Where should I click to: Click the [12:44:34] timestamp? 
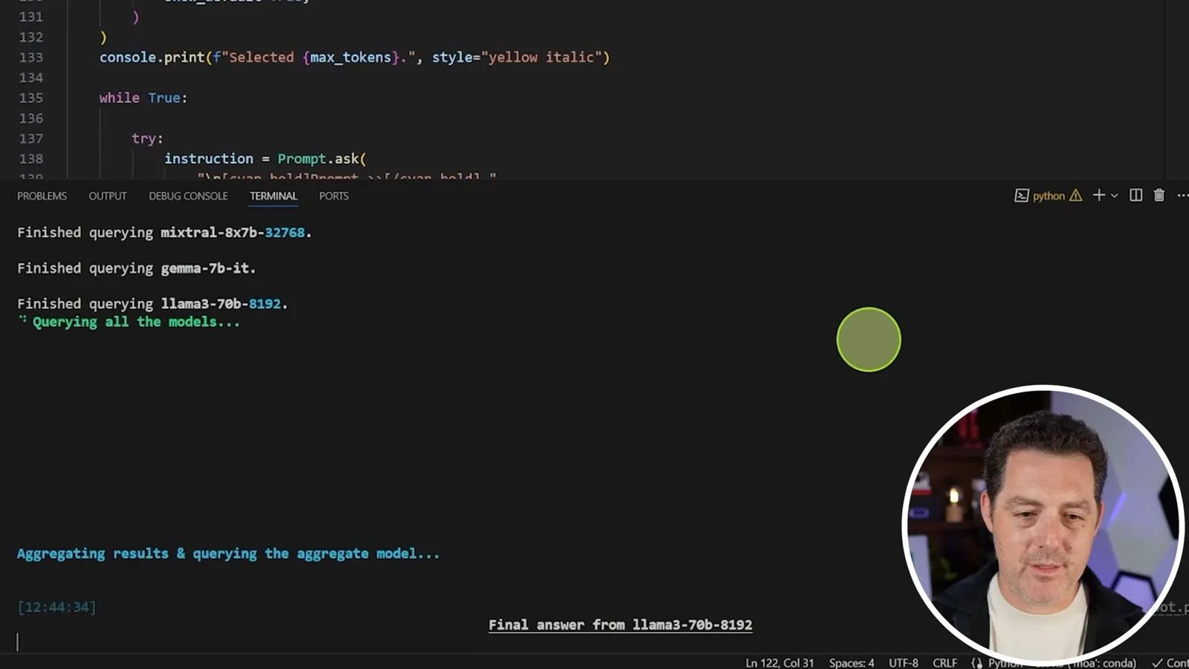pos(56,607)
